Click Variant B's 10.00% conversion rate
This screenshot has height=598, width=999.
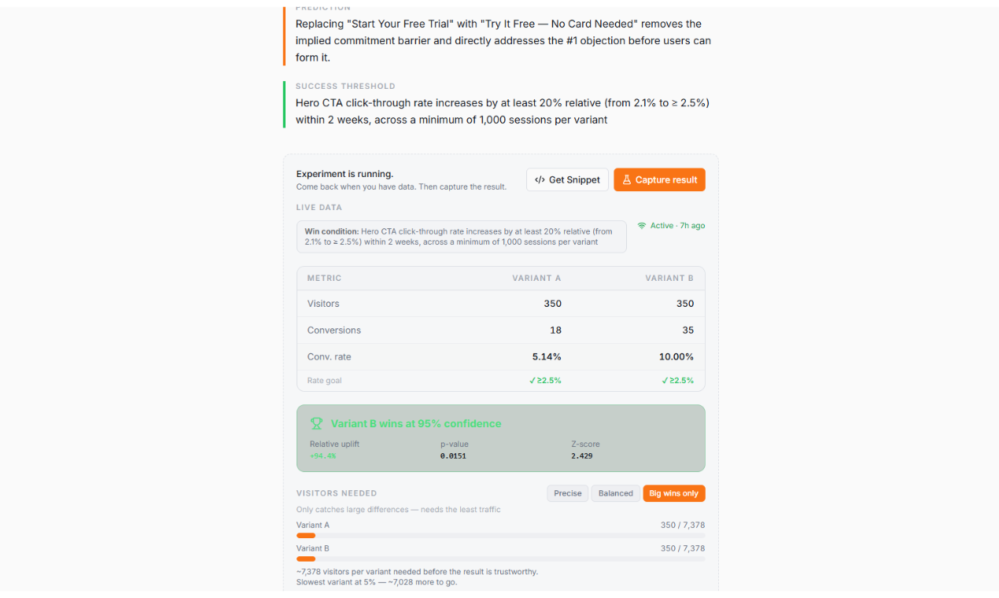(676, 356)
